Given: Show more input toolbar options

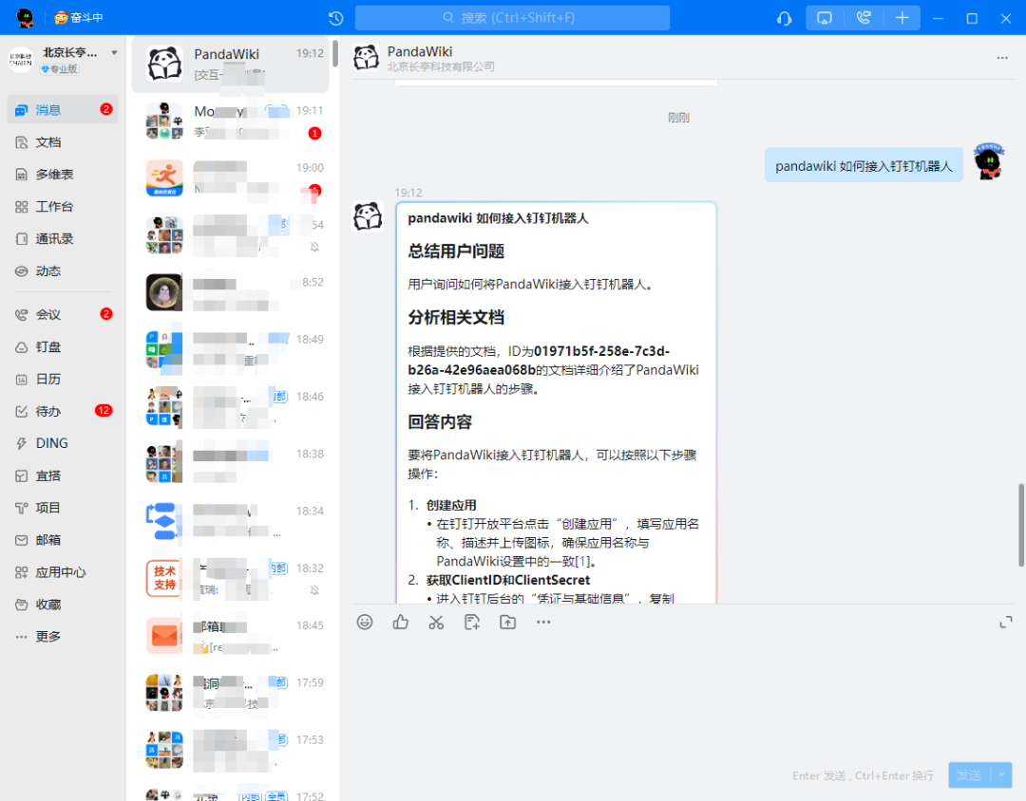Looking at the screenshot, I should [x=543, y=622].
